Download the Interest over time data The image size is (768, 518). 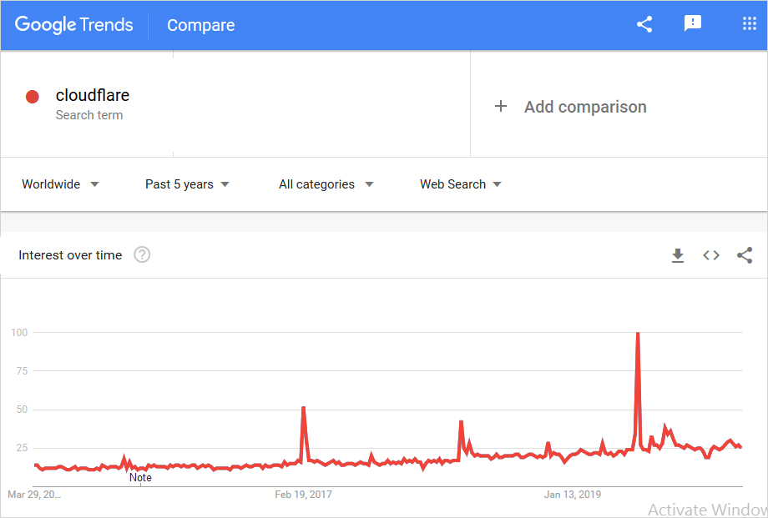click(678, 256)
